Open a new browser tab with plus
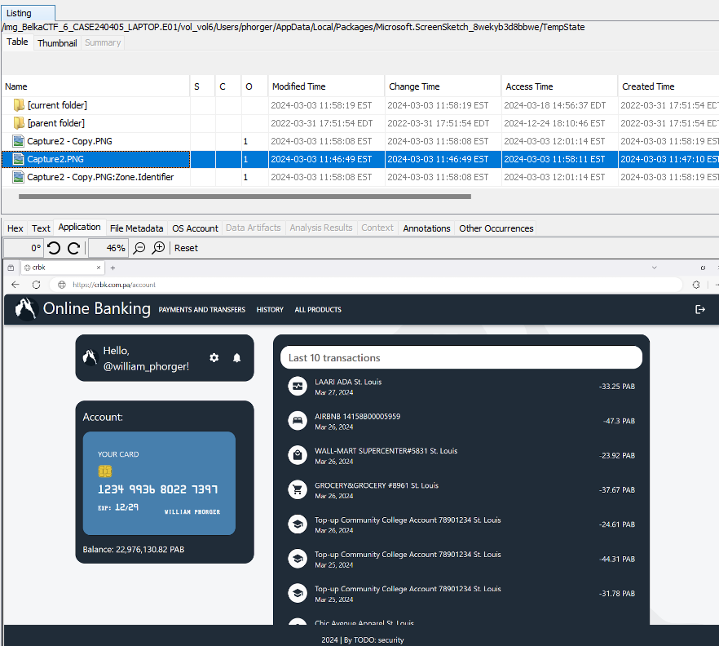719x646 pixels. 112,268
